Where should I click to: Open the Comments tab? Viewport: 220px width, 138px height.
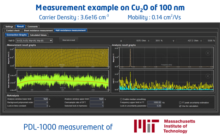[32, 27]
